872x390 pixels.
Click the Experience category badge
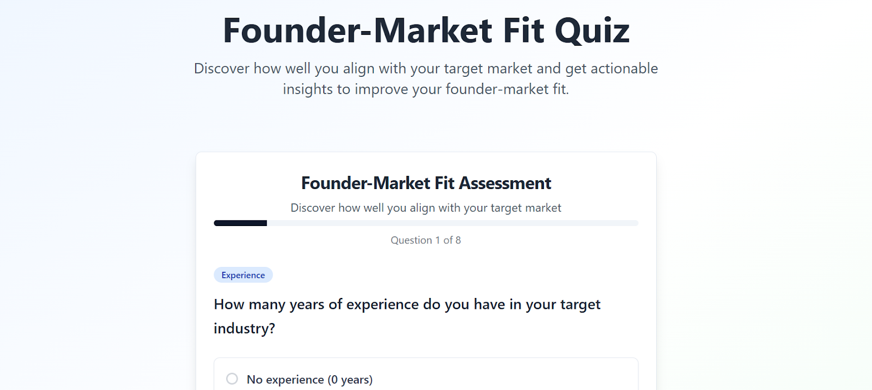click(x=243, y=275)
